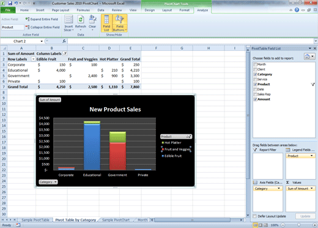Click the Insert Slicer icon
Viewport: 318px width, 228px height.
(68, 23)
